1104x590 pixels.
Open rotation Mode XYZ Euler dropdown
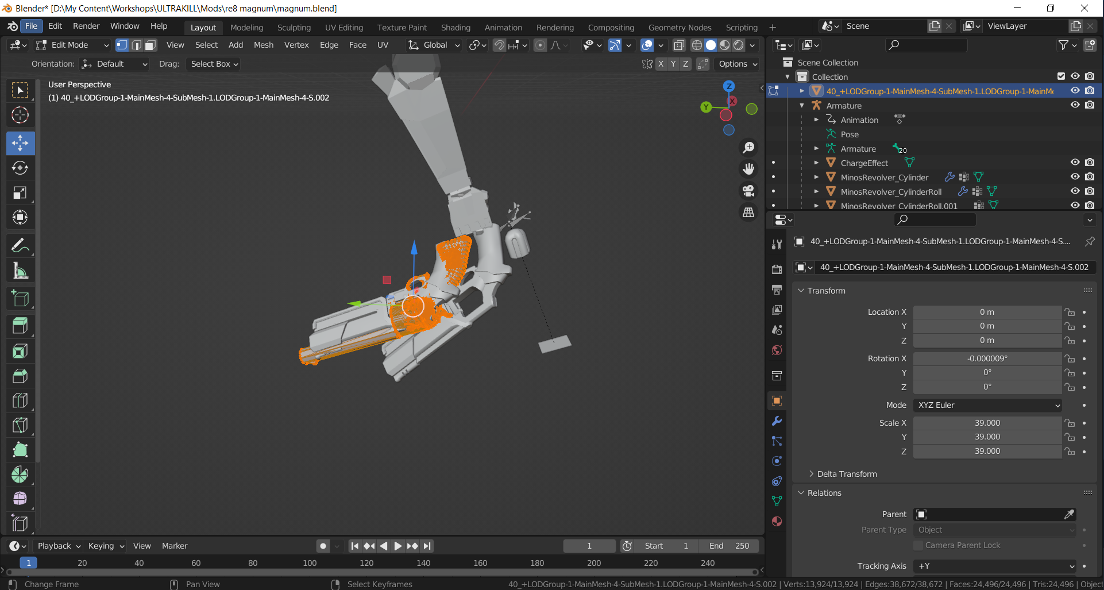(987, 405)
